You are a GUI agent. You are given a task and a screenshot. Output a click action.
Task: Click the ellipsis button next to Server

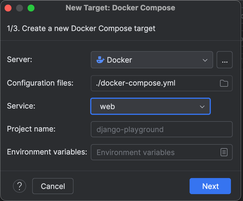(225, 60)
